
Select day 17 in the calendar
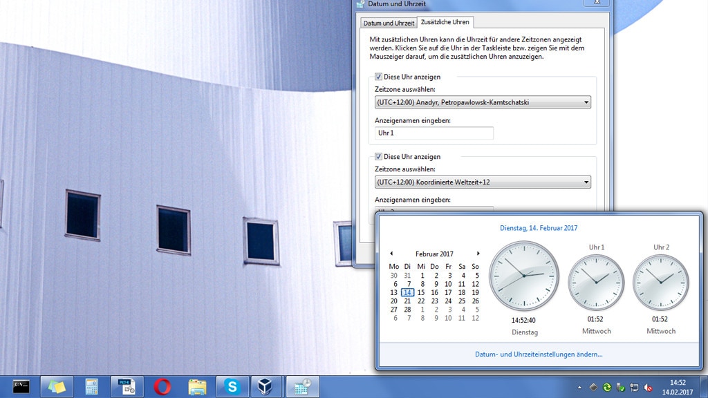point(448,292)
